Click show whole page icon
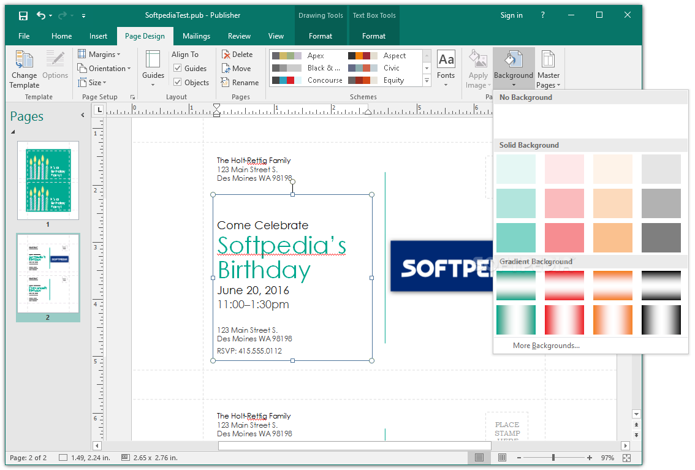 tap(627, 458)
